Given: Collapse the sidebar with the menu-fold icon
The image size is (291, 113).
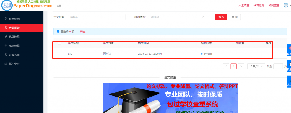Looking at the screenshot, I should coord(59,5).
